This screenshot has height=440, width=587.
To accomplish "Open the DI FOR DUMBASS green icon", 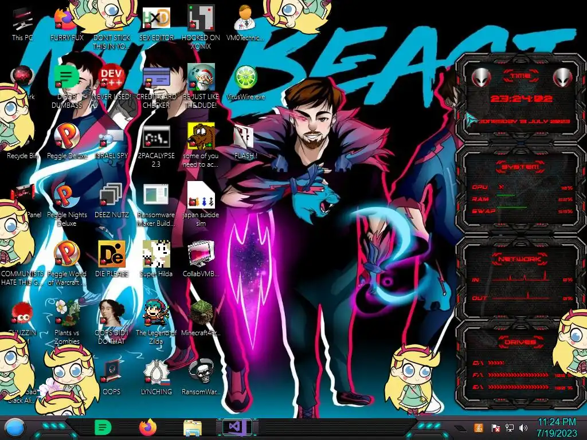I will point(66,87).
